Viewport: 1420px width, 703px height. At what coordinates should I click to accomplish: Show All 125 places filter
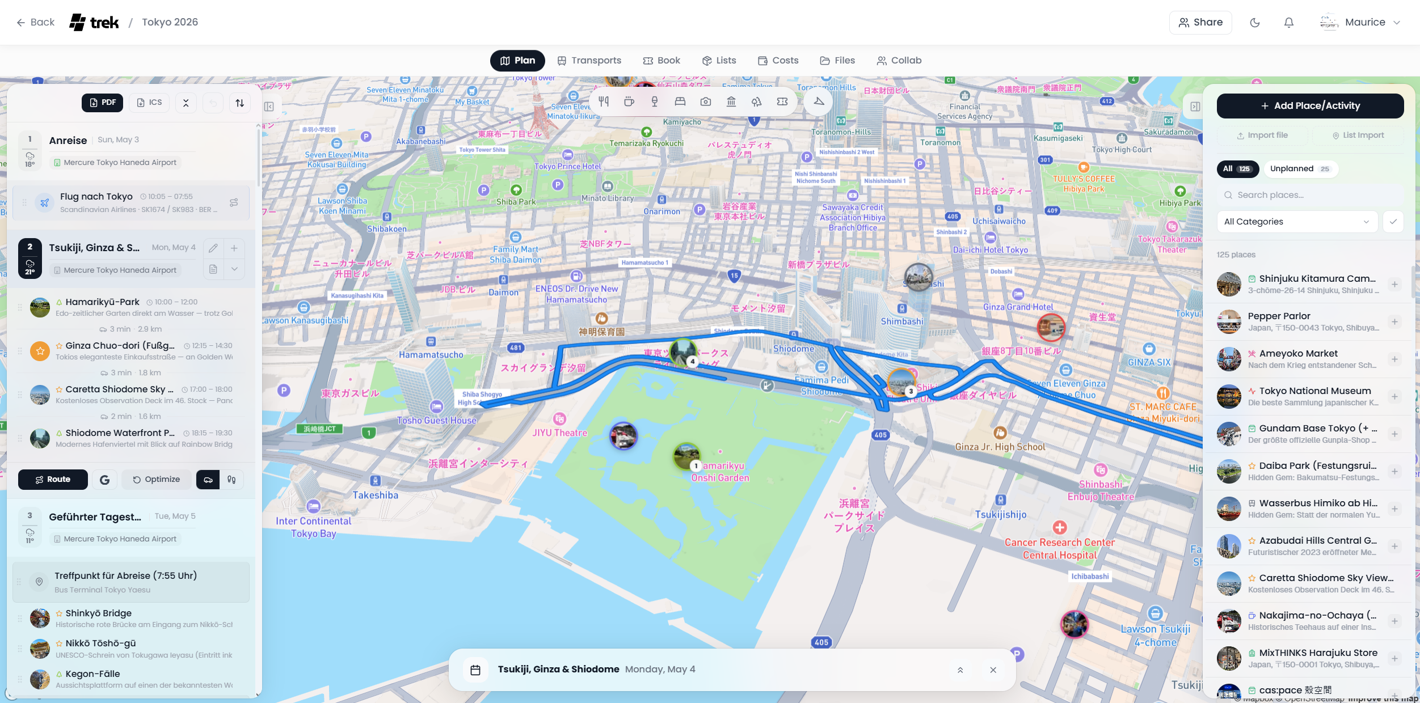(x=1237, y=168)
